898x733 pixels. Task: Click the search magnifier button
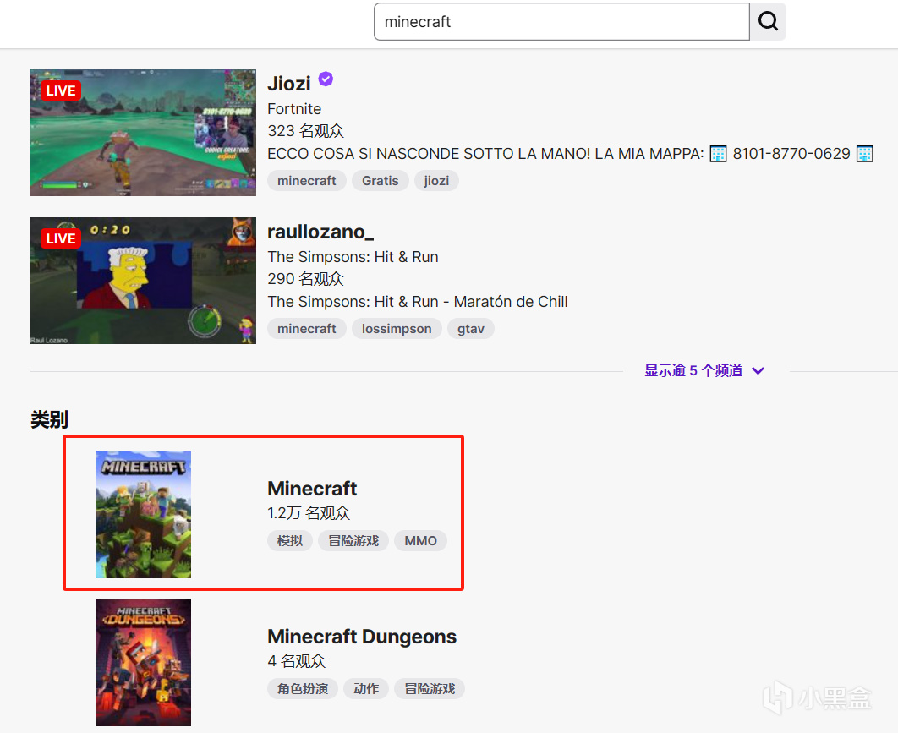tap(768, 22)
